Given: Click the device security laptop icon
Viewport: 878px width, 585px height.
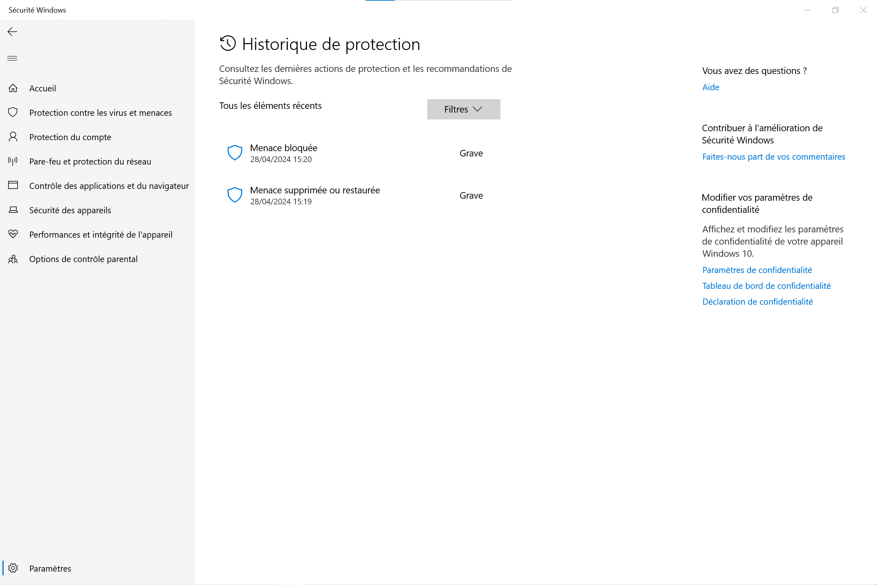Looking at the screenshot, I should pos(13,210).
